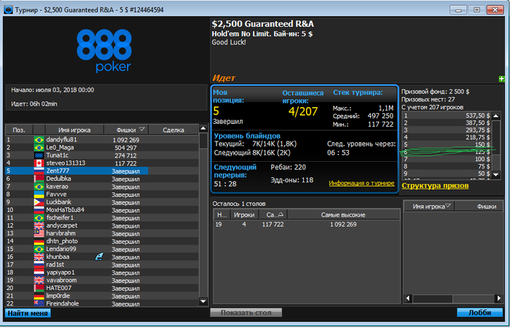Sort tables by the Са.. column header
The height and width of the screenshot is (328, 510).
[x=273, y=215]
